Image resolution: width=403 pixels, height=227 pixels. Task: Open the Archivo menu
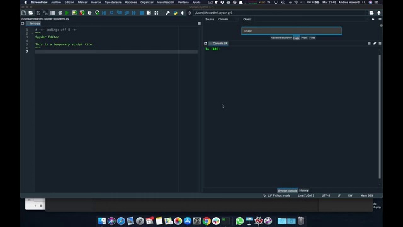pyautogui.click(x=56, y=2)
